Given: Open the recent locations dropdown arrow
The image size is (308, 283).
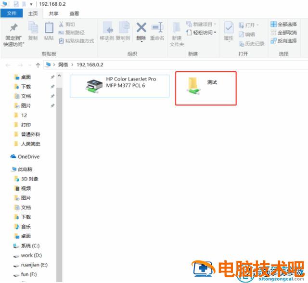Looking at the screenshot, I should [x=29, y=65].
